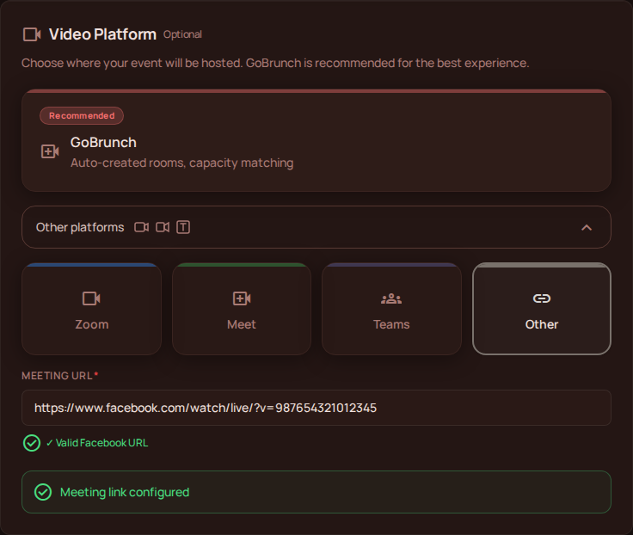Image resolution: width=633 pixels, height=535 pixels.
Task: Click the first camera icon beside Other platforms
Action: pyautogui.click(x=141, y=227)
